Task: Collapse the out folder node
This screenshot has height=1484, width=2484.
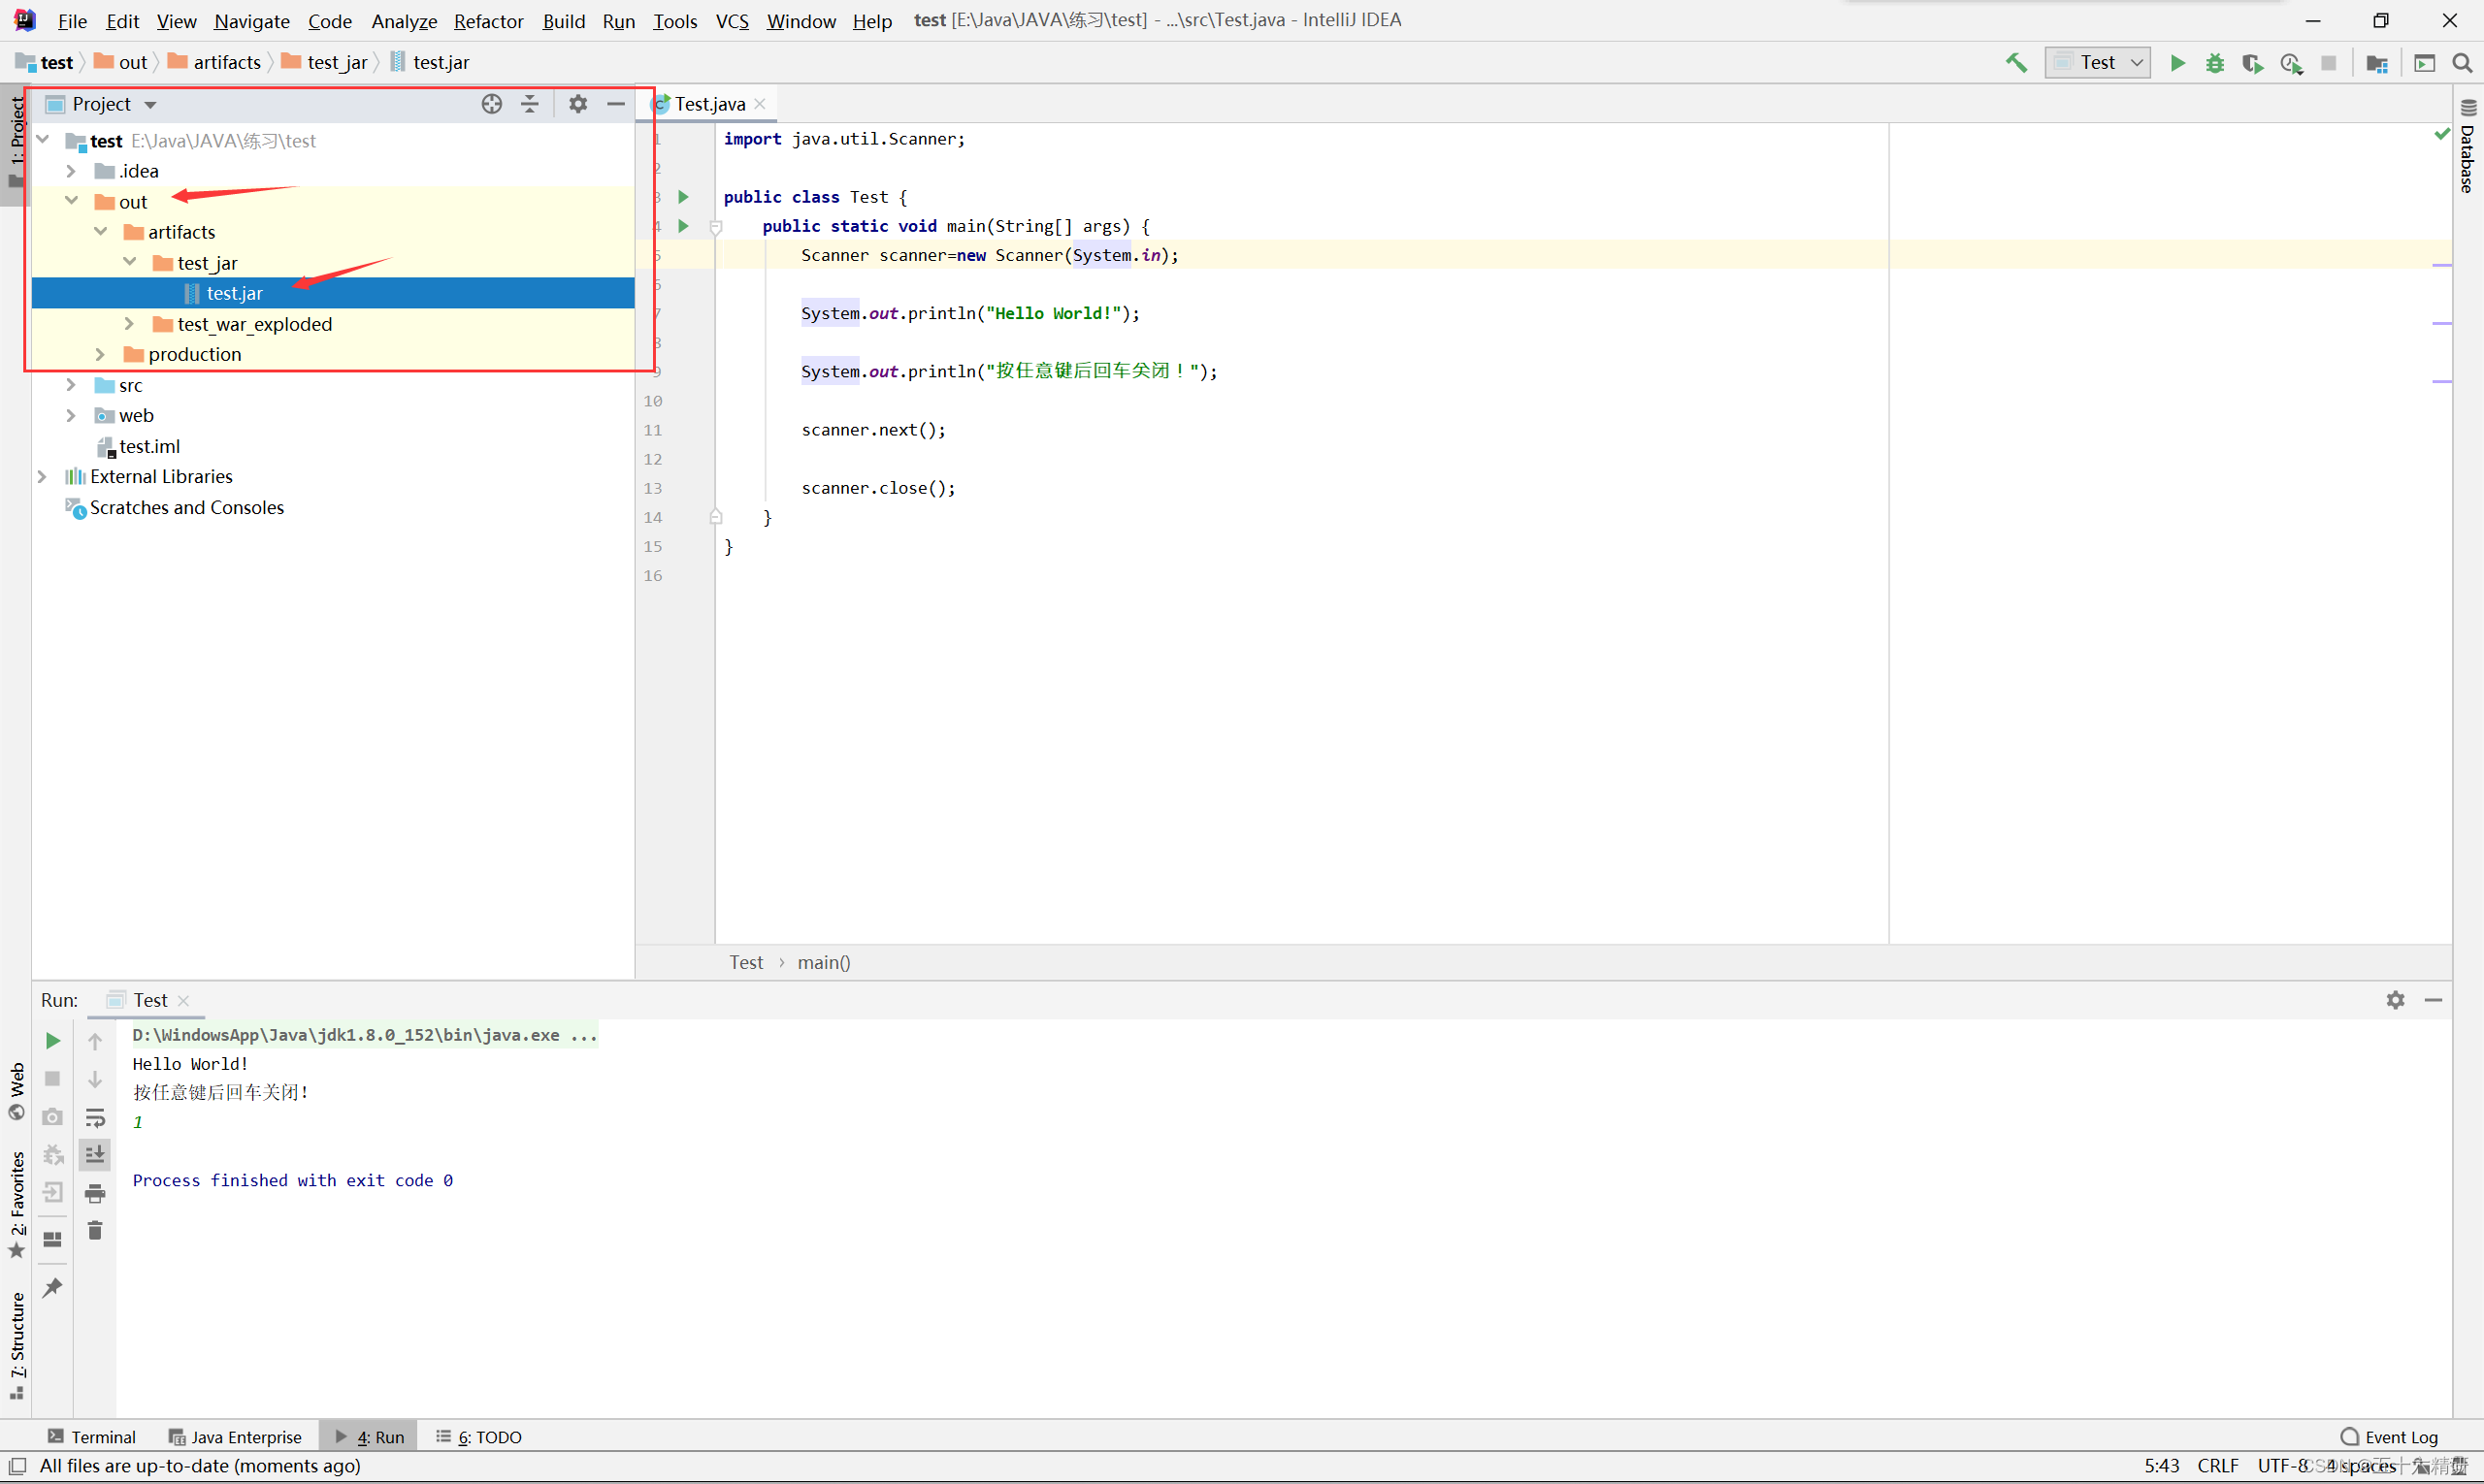Action: tap(71, 201)
